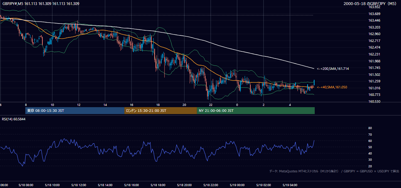Click hour label 16 under the price chart
The height and width of the screenshot is (188, 401).
(131, 105)
